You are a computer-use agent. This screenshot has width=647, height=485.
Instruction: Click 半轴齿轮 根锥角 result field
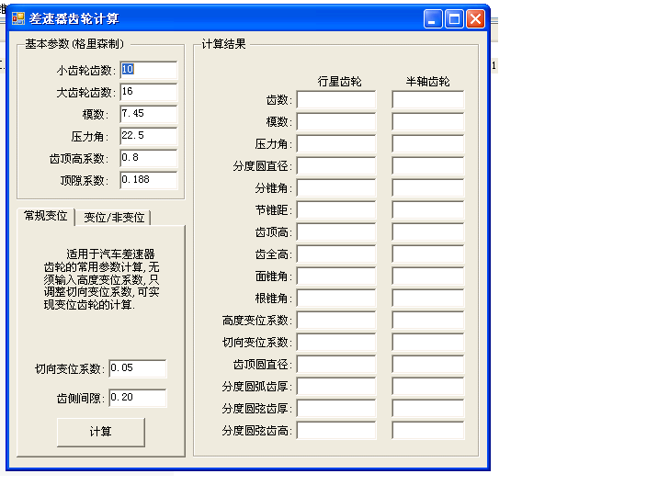[x=428, y=299]
